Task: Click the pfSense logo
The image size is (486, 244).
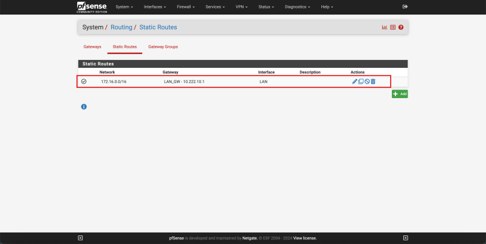Action: point(91,7)
